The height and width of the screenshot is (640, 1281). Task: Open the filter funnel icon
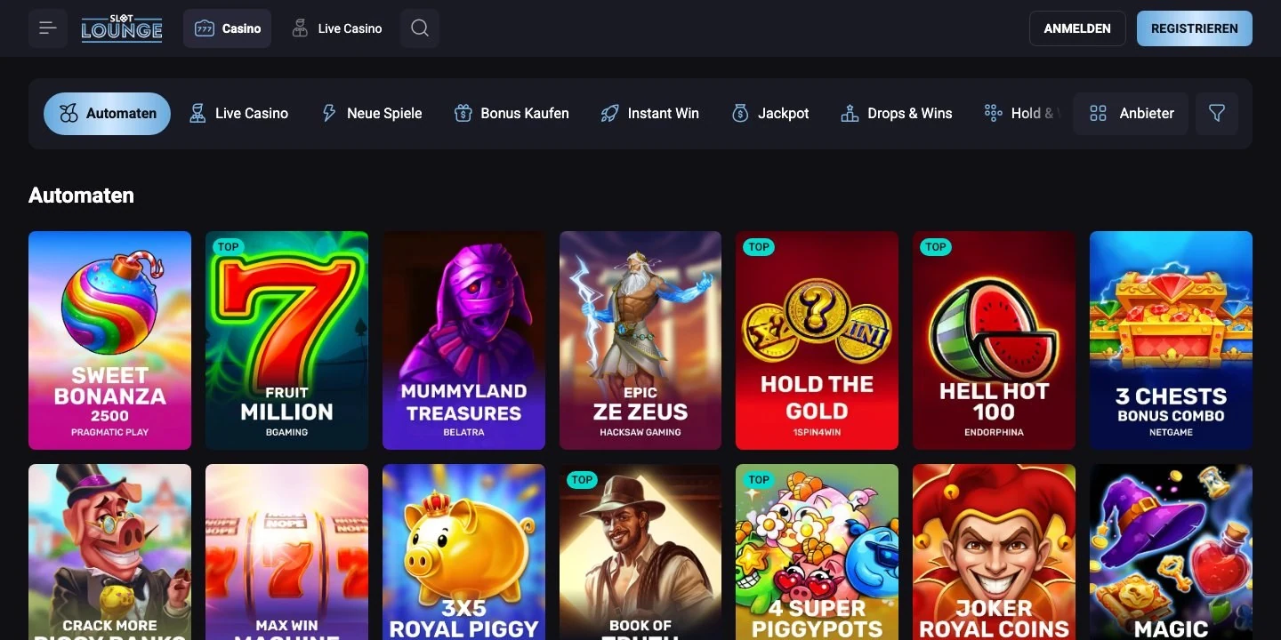click(1217, 114)
